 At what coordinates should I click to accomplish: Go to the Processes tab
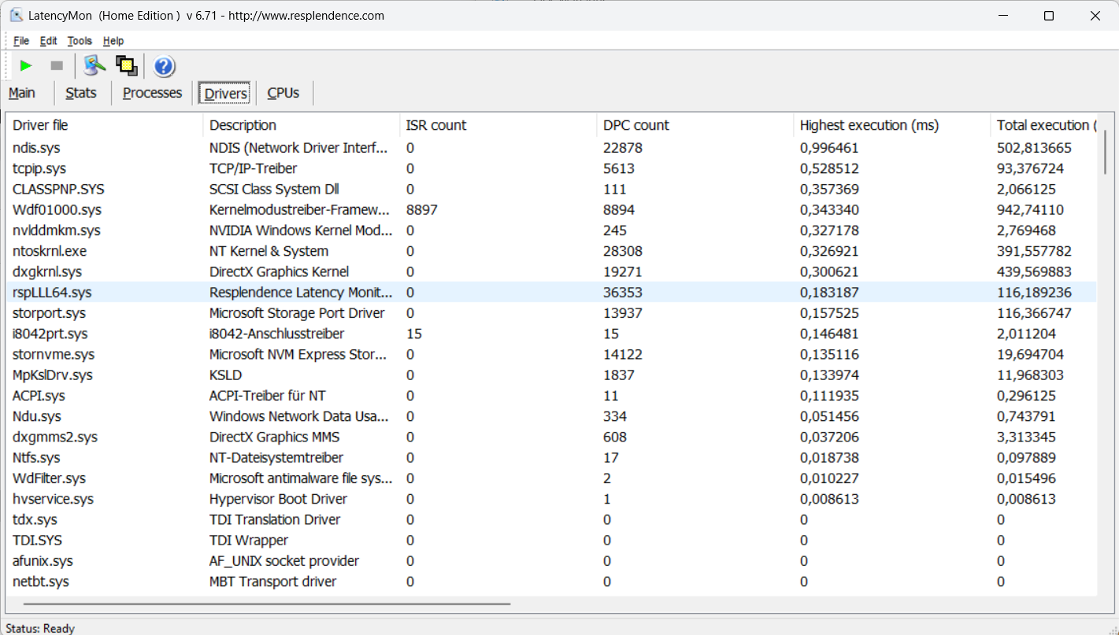[x=152, y=93]
